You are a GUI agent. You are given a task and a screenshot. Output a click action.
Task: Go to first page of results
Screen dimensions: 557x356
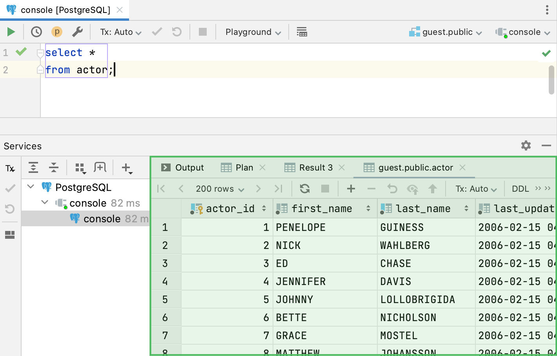point(161,189)
